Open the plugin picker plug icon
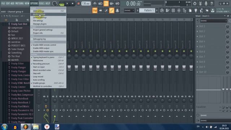 coord(196,10)
